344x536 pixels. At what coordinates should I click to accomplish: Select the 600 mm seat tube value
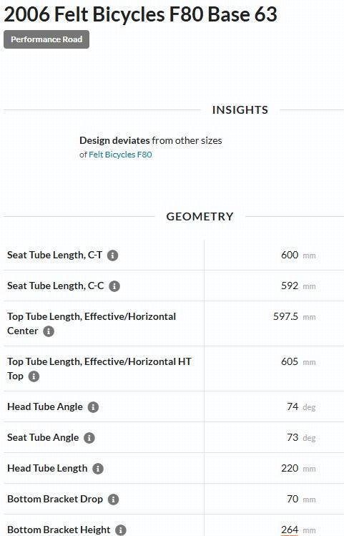(x=298, y=255)
